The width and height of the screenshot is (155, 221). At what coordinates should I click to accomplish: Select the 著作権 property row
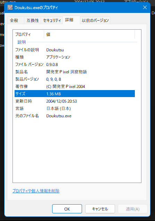pyautogui.click(x=75, y=86)
